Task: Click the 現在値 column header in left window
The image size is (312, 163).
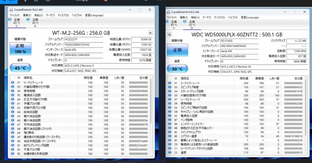Action: 88,78
